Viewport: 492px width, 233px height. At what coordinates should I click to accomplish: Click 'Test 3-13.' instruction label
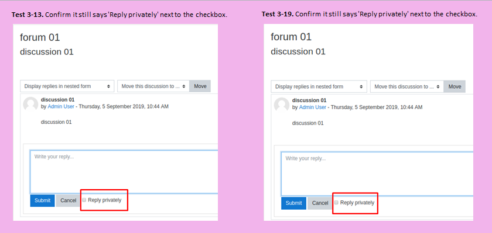click(x=28, y=15)
